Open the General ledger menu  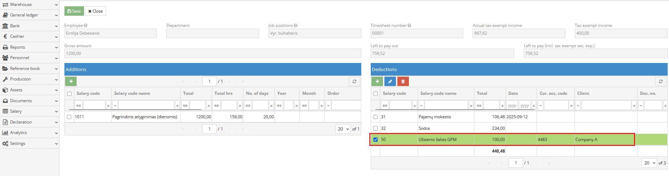click(29, 15)
